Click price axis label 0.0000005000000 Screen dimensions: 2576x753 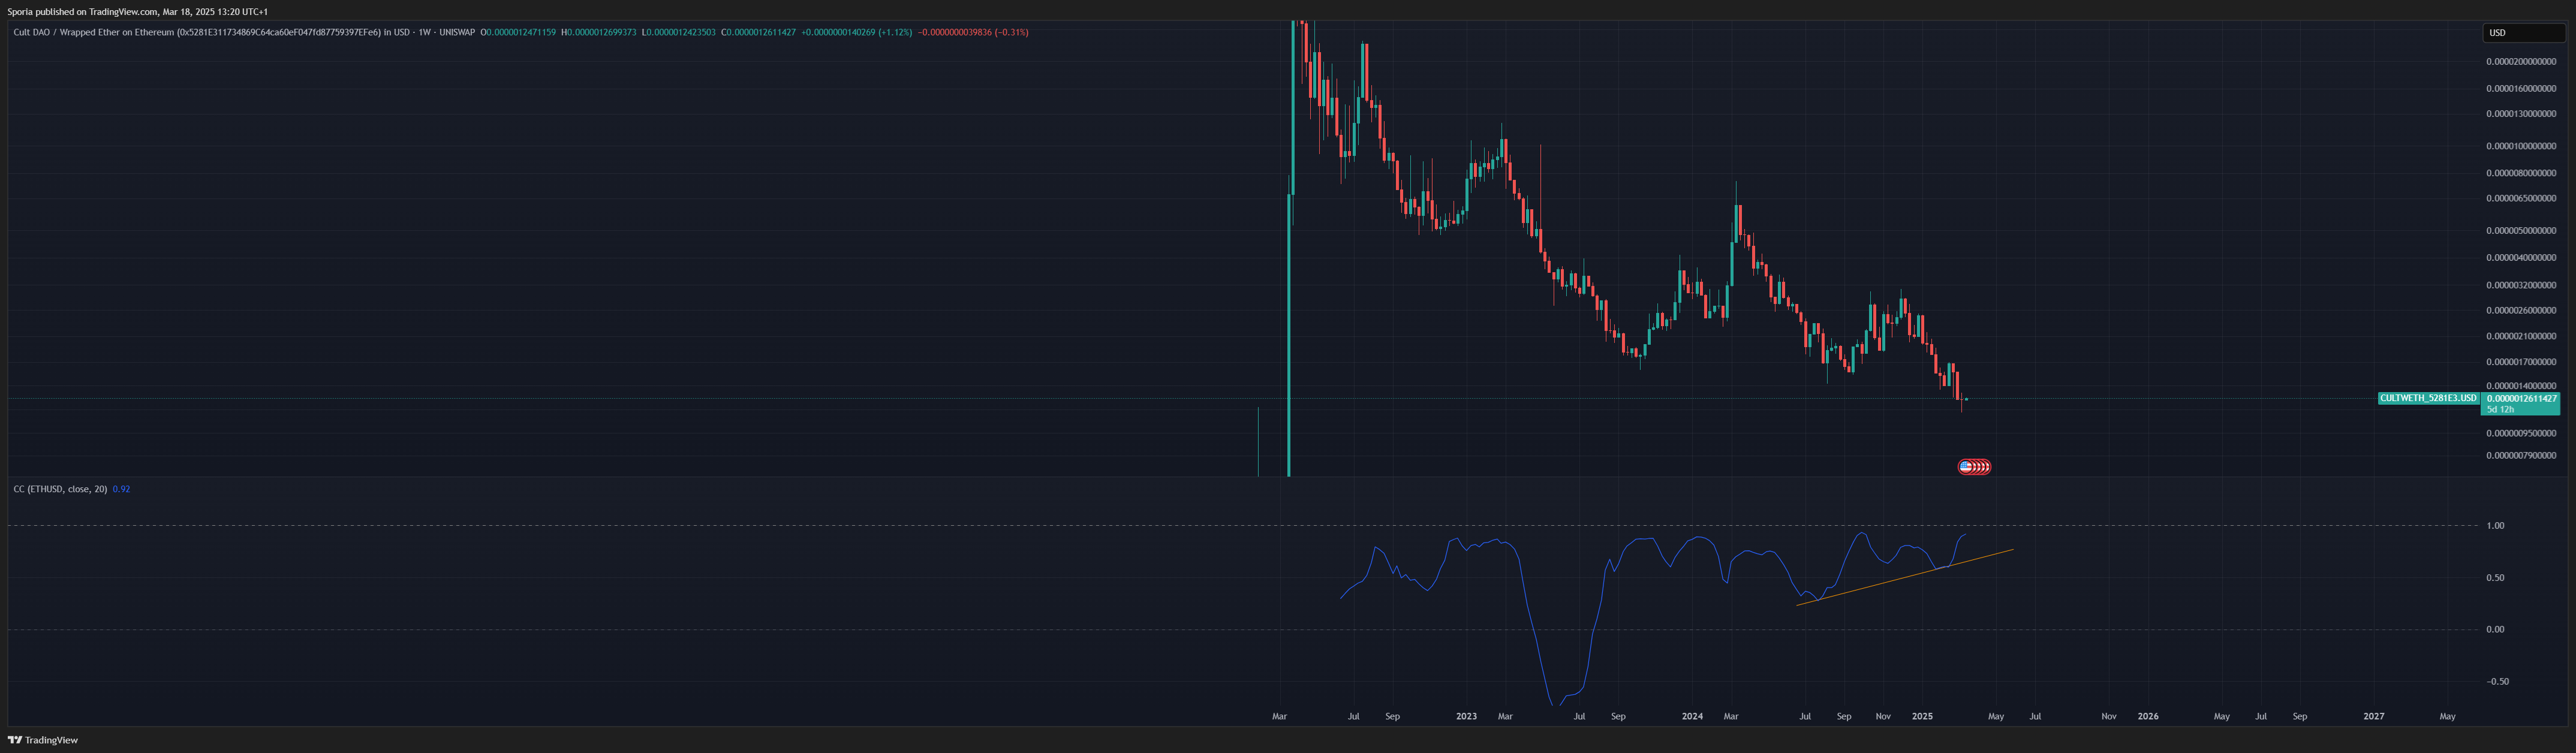(x=2521, y=231)
